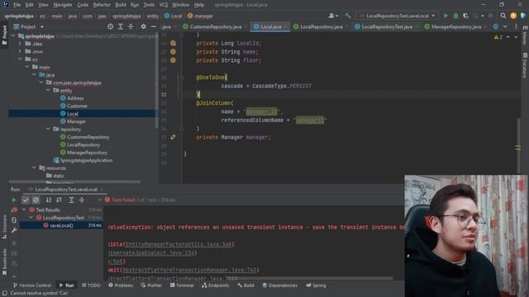Hide the Project tool window

[x=153, y=26]
